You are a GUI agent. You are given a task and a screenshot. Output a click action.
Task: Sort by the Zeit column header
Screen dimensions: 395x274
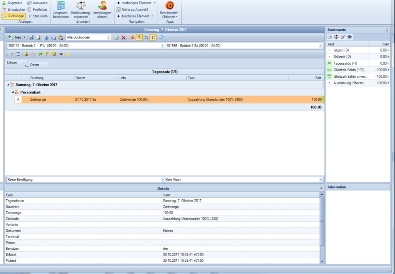tap(306, 78)
